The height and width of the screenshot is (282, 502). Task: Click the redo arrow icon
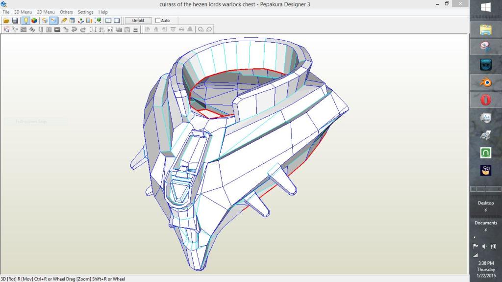(x=82, y=29)
